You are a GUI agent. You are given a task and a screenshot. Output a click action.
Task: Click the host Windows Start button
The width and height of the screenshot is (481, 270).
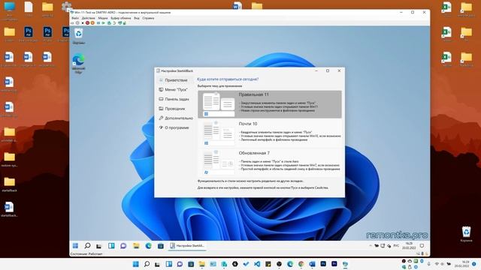click(x=135, y=264)
